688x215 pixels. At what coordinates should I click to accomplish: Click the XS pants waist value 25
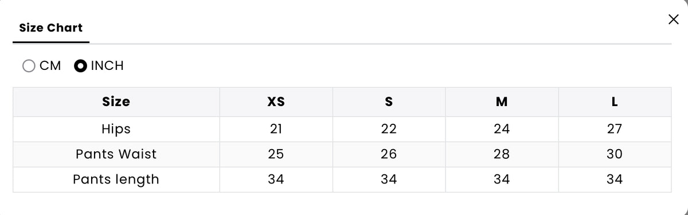[x=276, y=154]
